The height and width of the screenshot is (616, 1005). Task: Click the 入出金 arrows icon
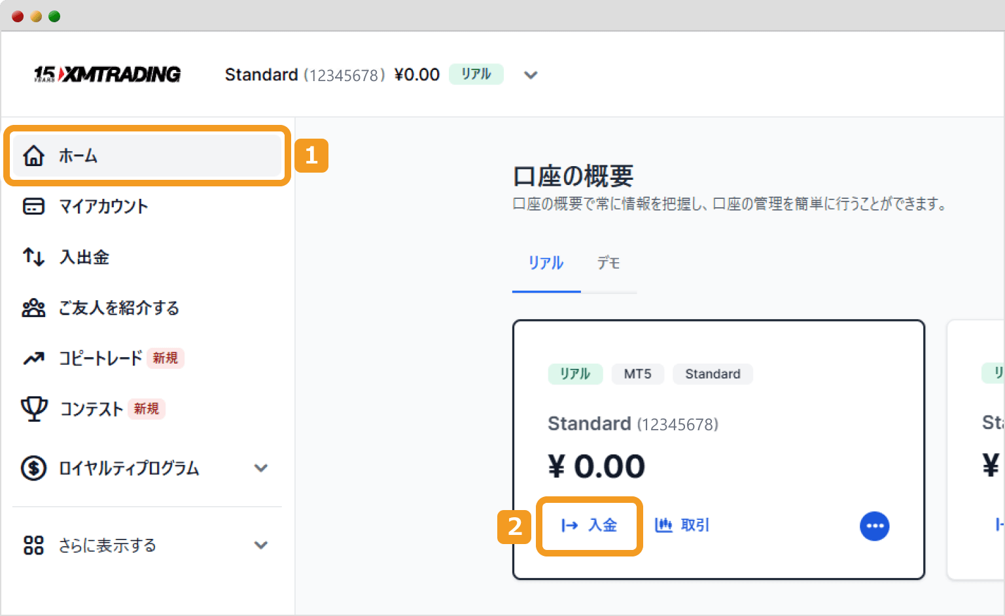(33, 257)
